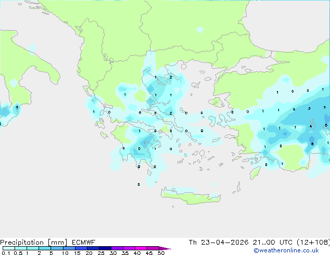Viewport: 330px width, 255px height.
Task: Select the 'ECMWF' model name label
Action: pos(84,243)
